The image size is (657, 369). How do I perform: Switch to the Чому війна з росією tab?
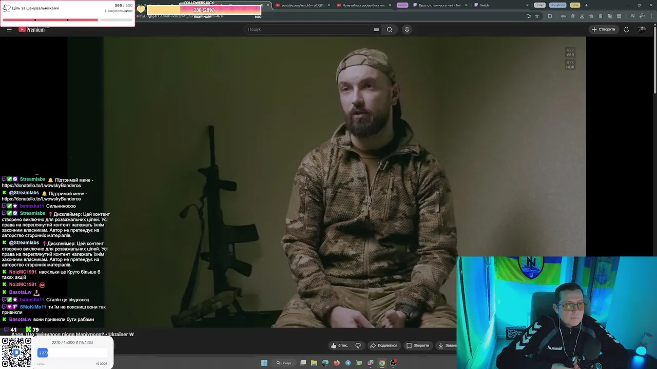coord(363,5)
